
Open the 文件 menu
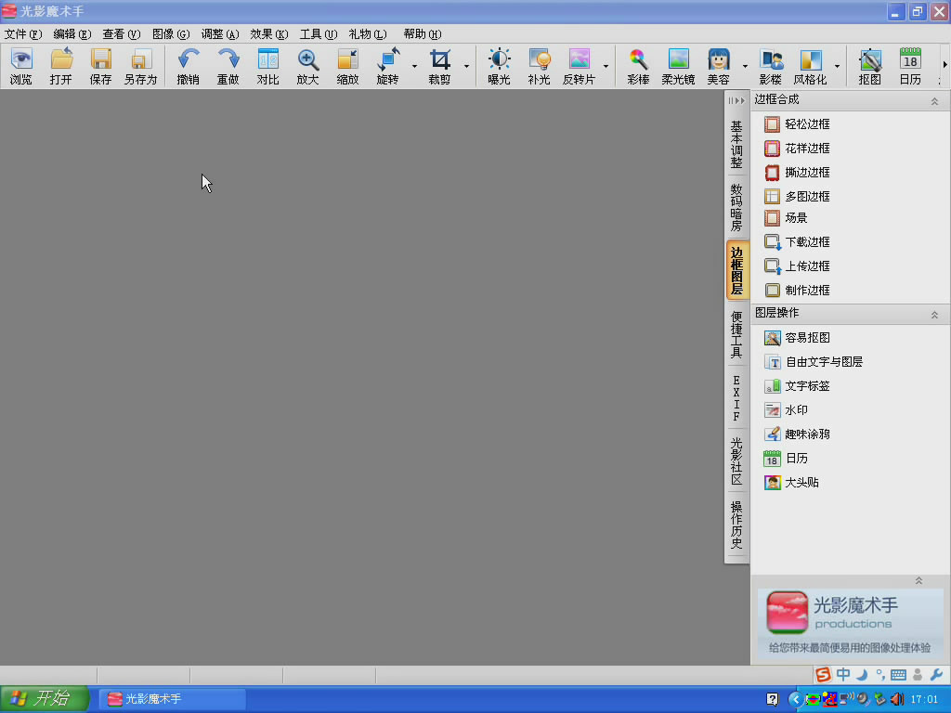click(x=23, y=34)
